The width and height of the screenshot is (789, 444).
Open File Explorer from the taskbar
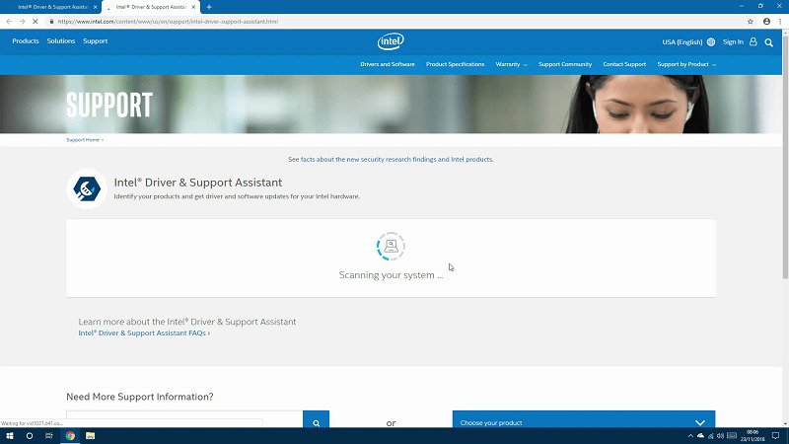click(x=90, y=435)
